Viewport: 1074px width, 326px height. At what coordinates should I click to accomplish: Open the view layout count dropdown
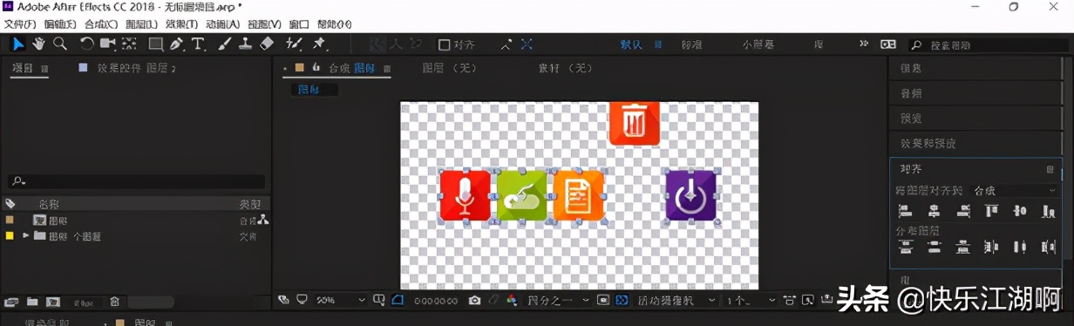[751, 300]
